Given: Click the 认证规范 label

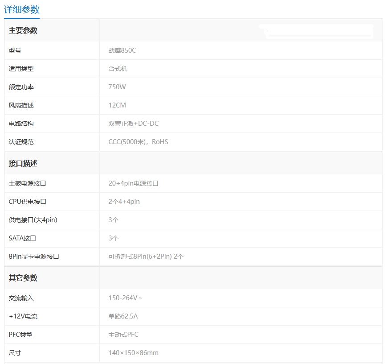Looking at the screenshot, I should pyautogui.click(x=21, y=142).
